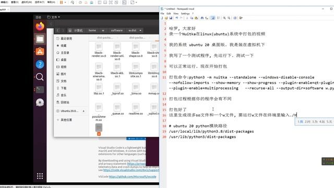Click the New file icon in Notepad2 toolbar
Viewport: 334px width, 188px height.
(x=162, y=18)
